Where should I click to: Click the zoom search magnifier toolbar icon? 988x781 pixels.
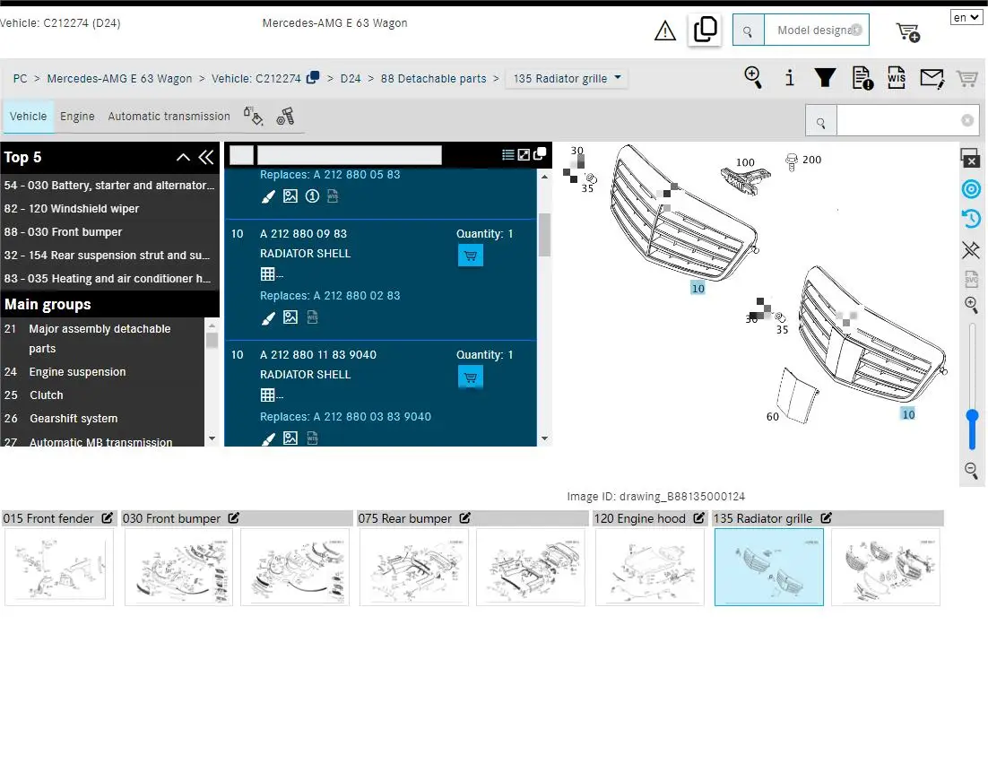coord(752,77)
